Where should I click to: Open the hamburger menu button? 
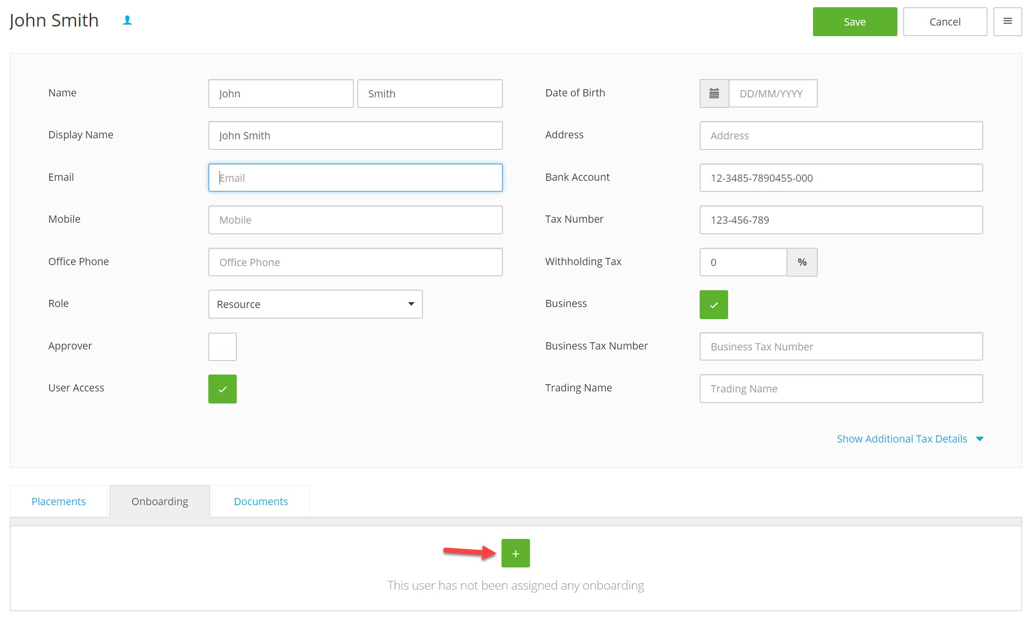1007,22
